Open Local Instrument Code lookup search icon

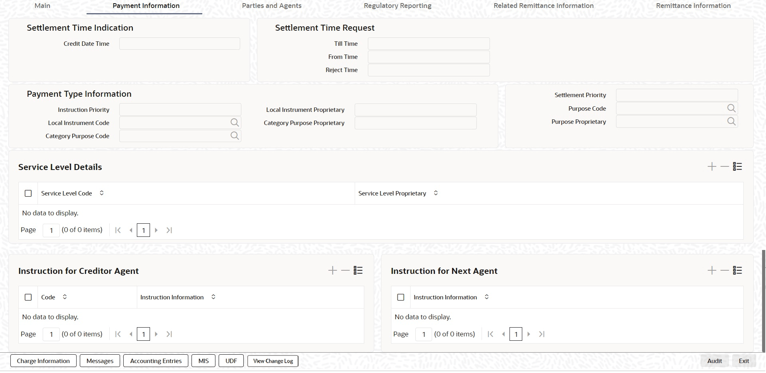pyautogui.click(x=235, y=123)
